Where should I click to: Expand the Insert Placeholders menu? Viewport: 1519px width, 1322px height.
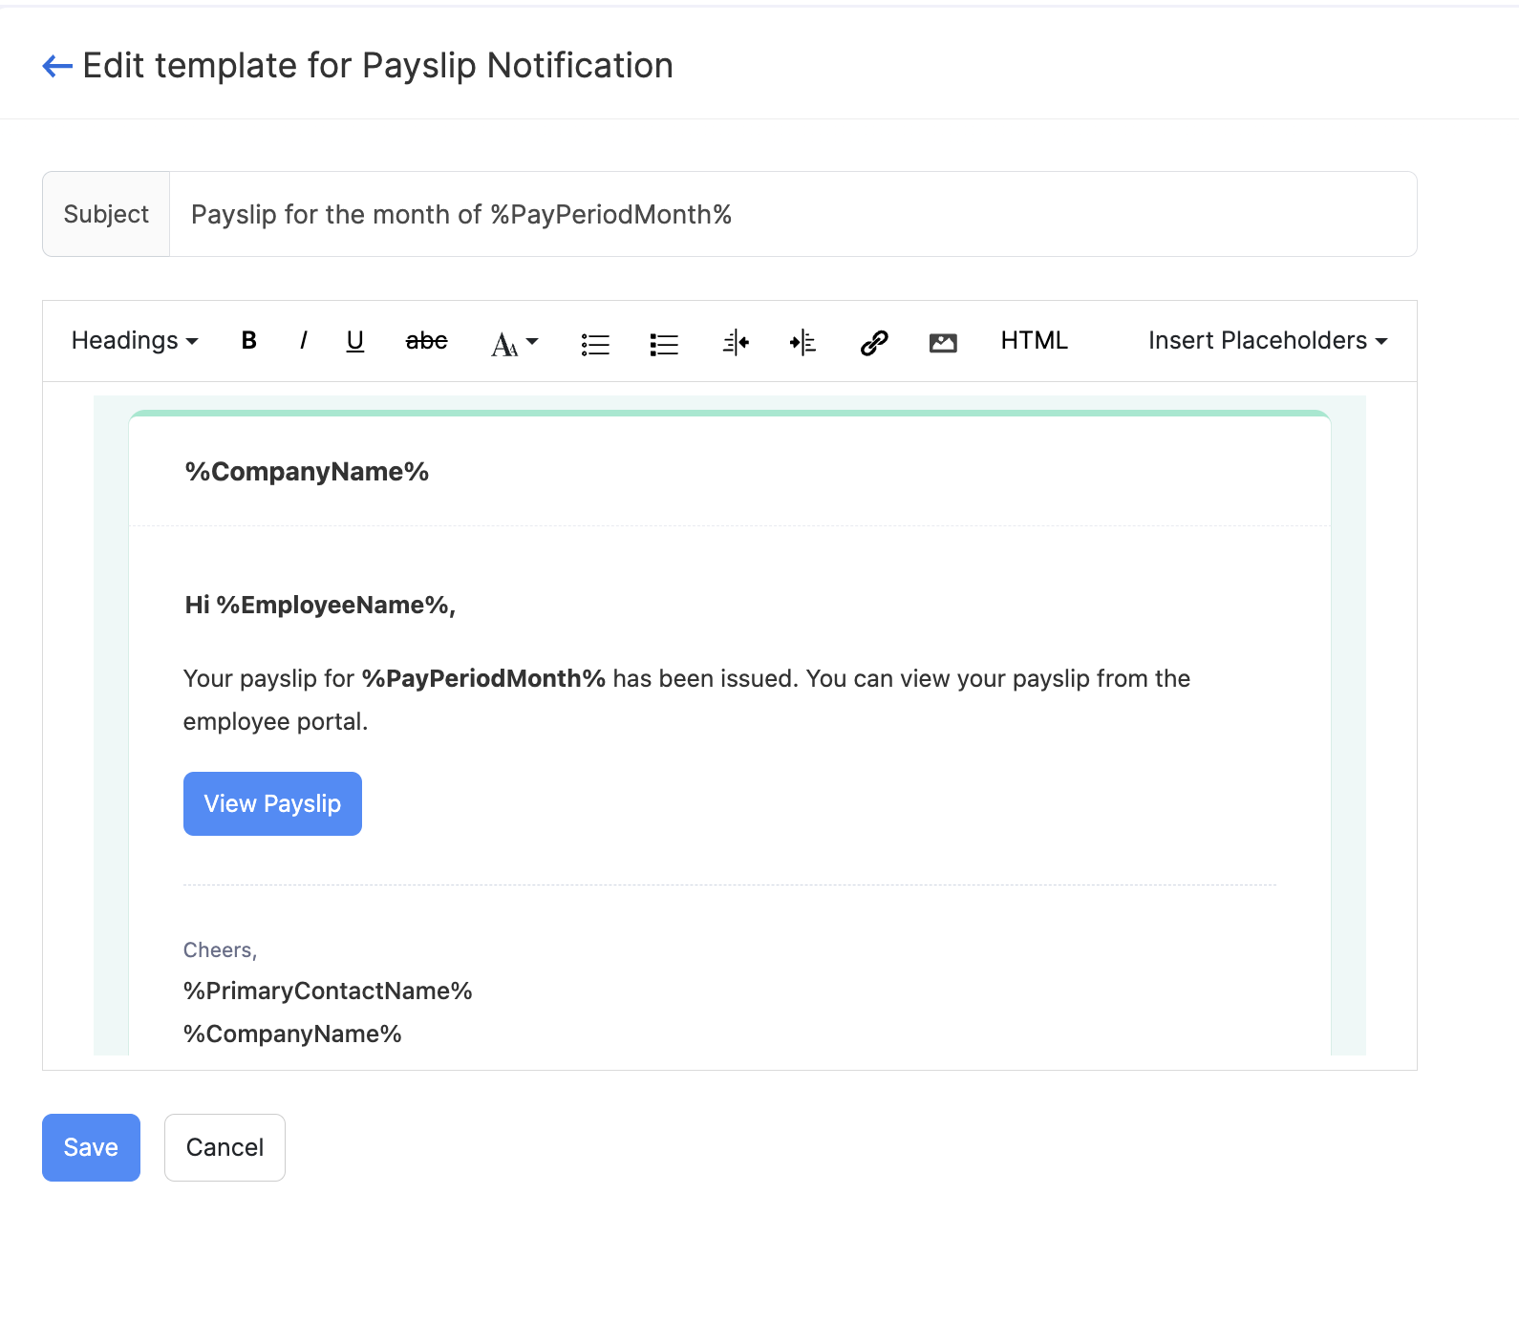(1267, 341)
